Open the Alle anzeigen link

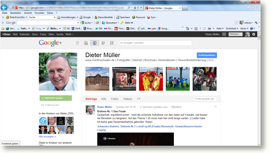pyautogui.click(x=47, y=137)
